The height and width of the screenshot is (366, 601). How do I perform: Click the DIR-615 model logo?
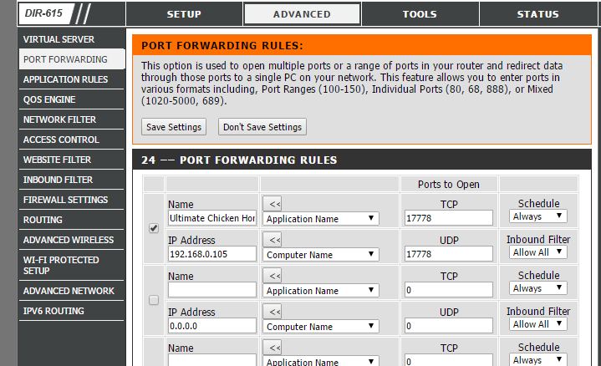tap(45, 14)
